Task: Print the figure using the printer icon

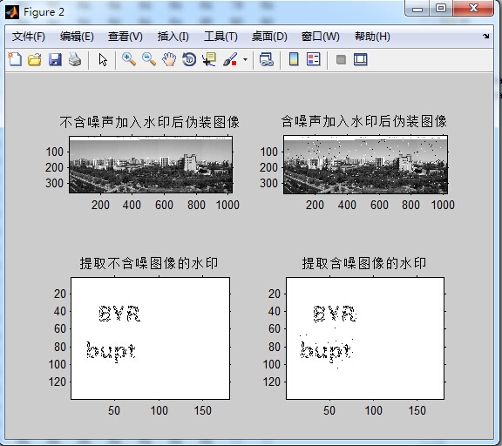Action: (x=75, y=59)
